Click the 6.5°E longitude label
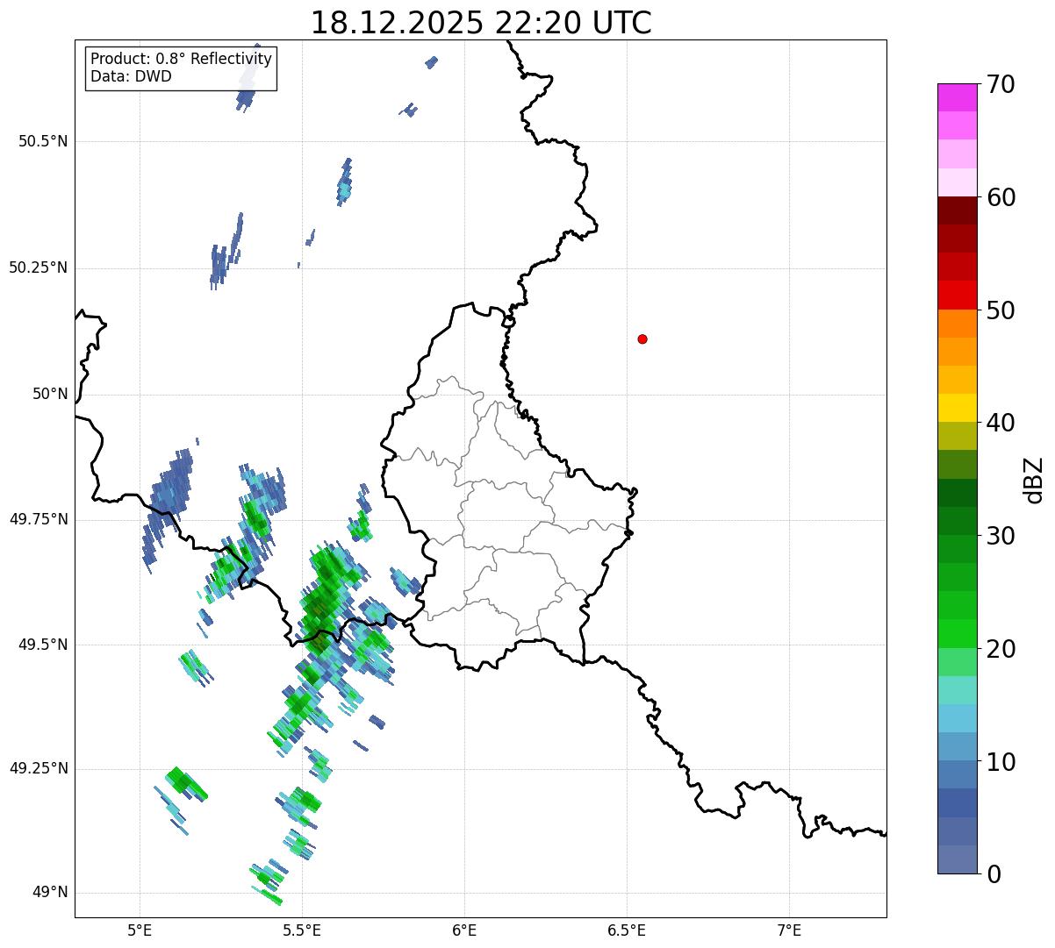The height and width of the screenshot is (948, 1055). coord(627,930)
